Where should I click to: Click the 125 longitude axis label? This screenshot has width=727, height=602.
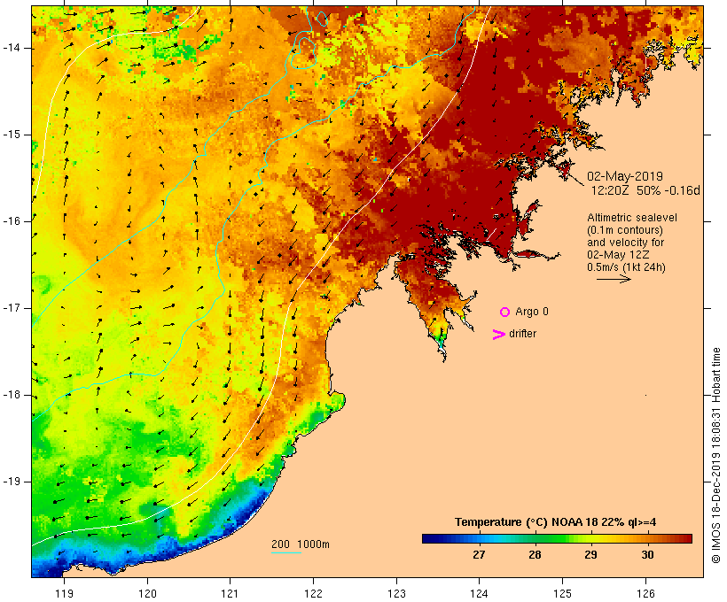click(x=563, y=593)
